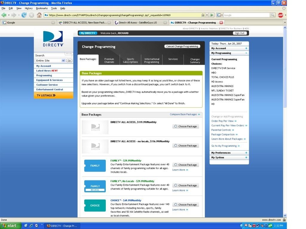
Task: Expand the My Preferences section
Action: 246,153
